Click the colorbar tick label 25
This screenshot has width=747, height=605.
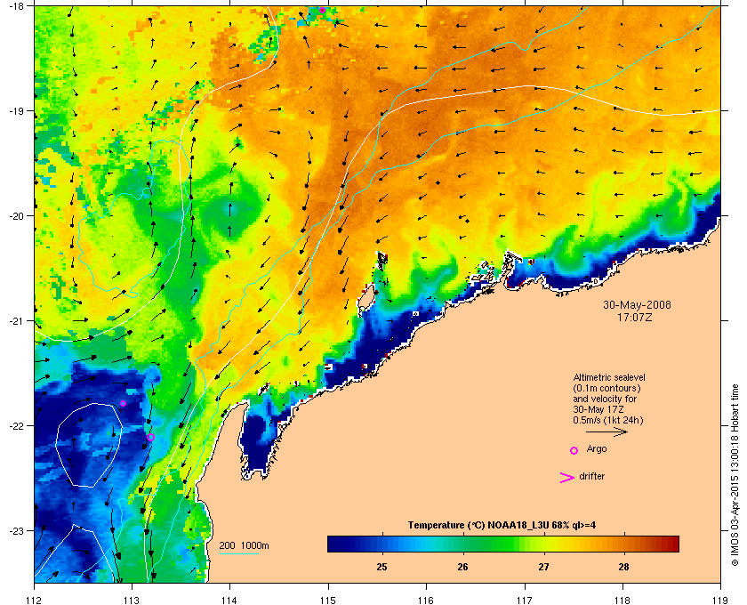click(382, 567)
